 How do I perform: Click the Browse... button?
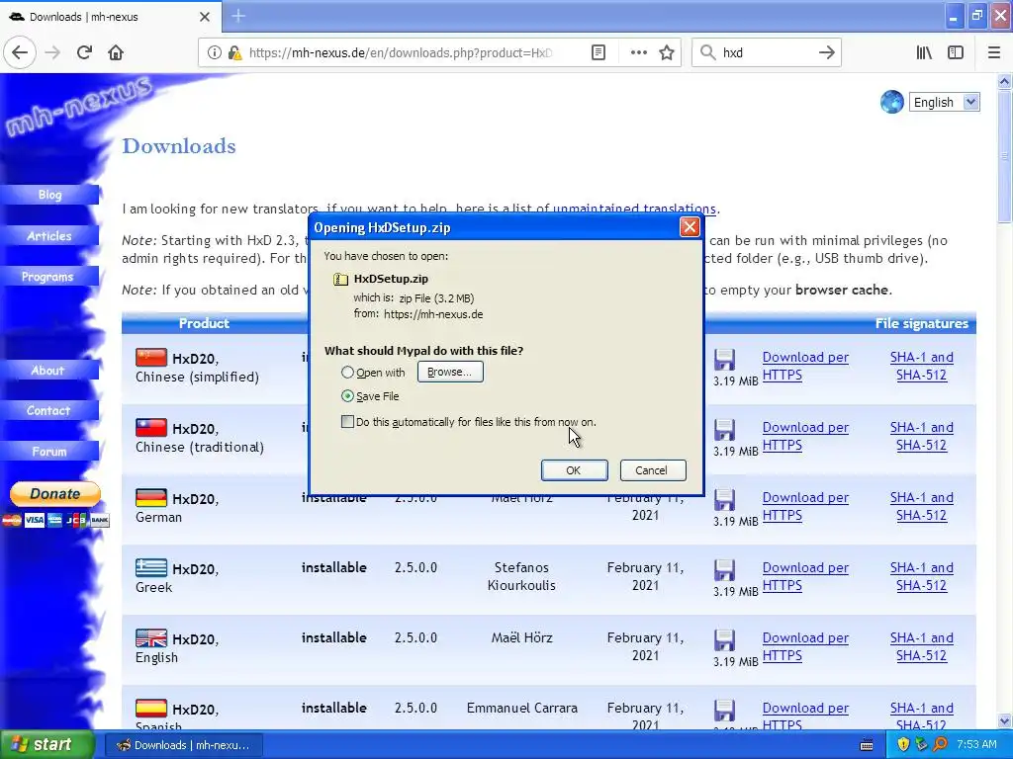pos(450,372)
